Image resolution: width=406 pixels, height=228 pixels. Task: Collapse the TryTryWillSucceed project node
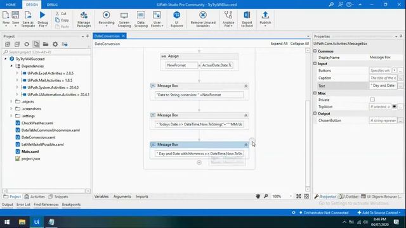(6, 59)
